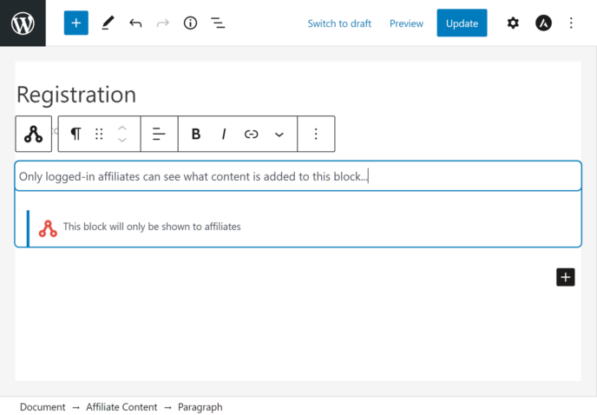The height and width of the screenshot is (415, 597).
Task: Expand more rich text controls
Action: (x=279, y=135)
